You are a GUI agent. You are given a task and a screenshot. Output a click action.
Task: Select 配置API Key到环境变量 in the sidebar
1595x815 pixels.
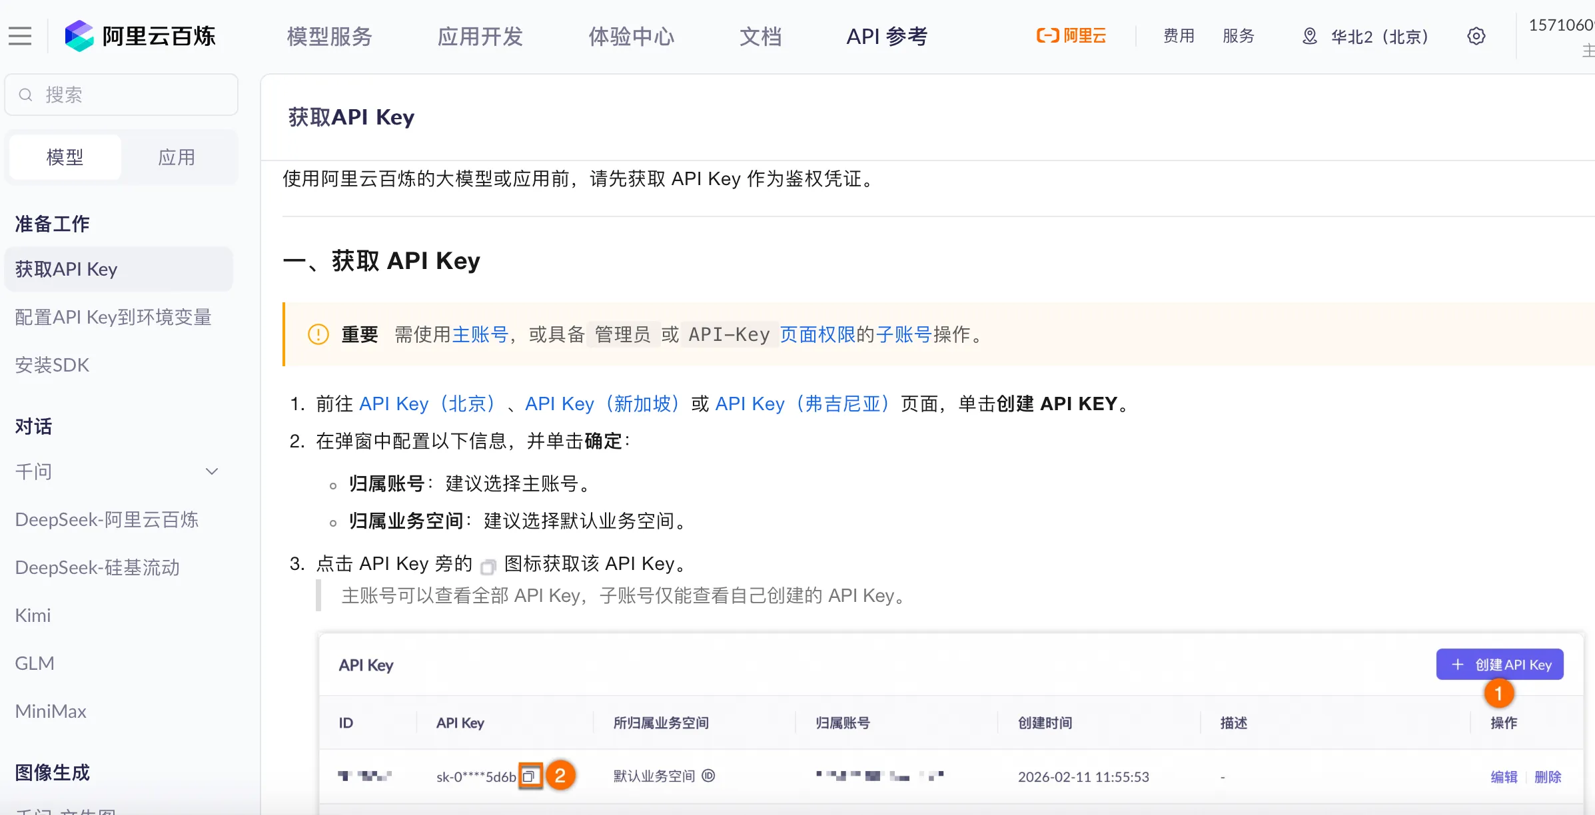[113, 317]
